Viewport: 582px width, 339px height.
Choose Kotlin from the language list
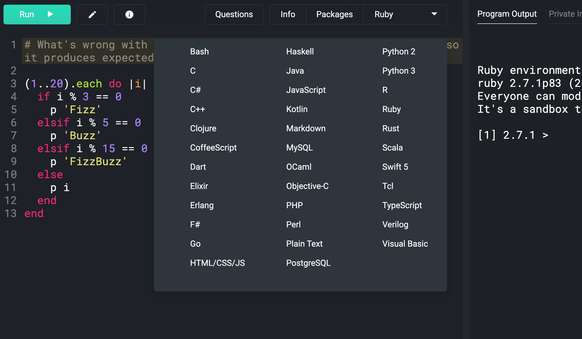tap(297, 109)
